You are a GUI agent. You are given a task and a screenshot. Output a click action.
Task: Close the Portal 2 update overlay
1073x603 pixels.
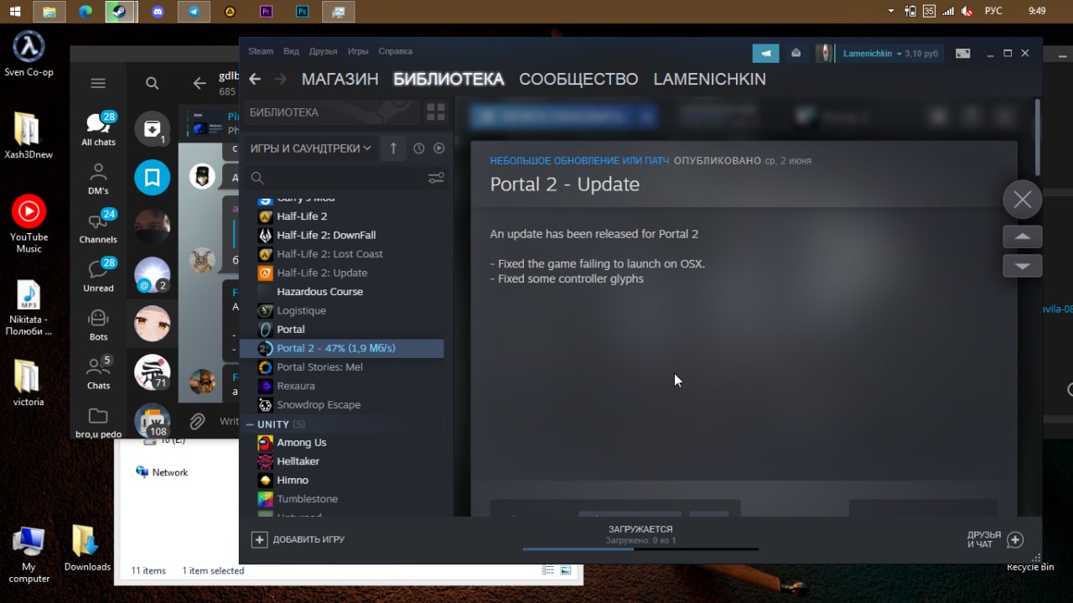point(1022,200)
